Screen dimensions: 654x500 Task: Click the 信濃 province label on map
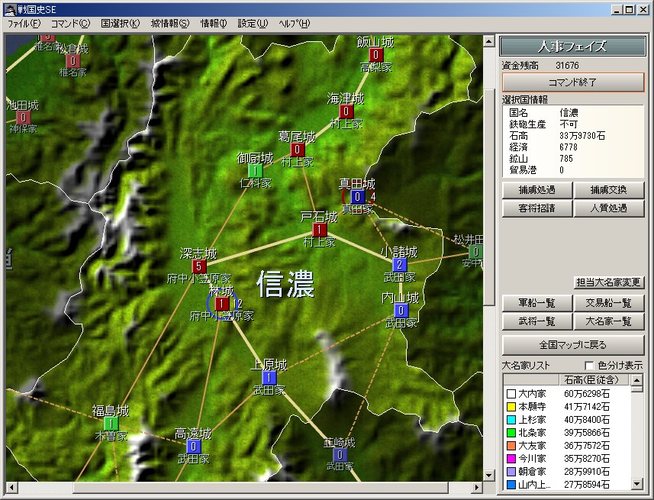coord(285,284)
